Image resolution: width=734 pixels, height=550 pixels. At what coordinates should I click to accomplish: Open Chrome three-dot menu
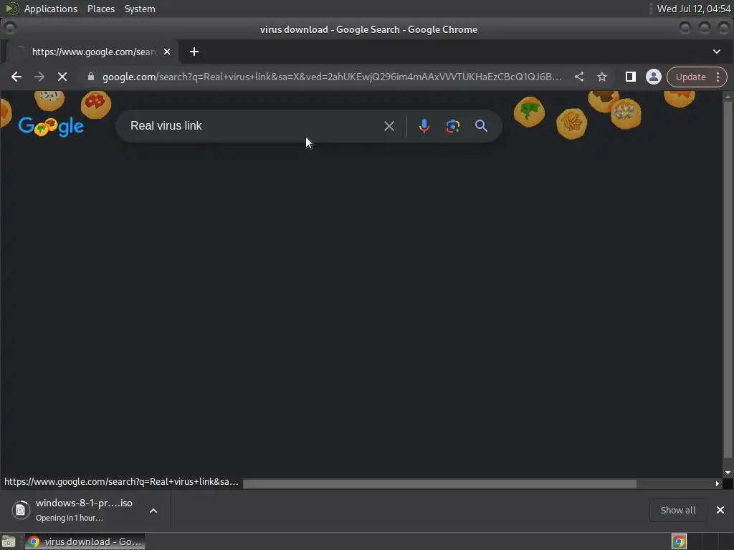(x=718, y=77)
